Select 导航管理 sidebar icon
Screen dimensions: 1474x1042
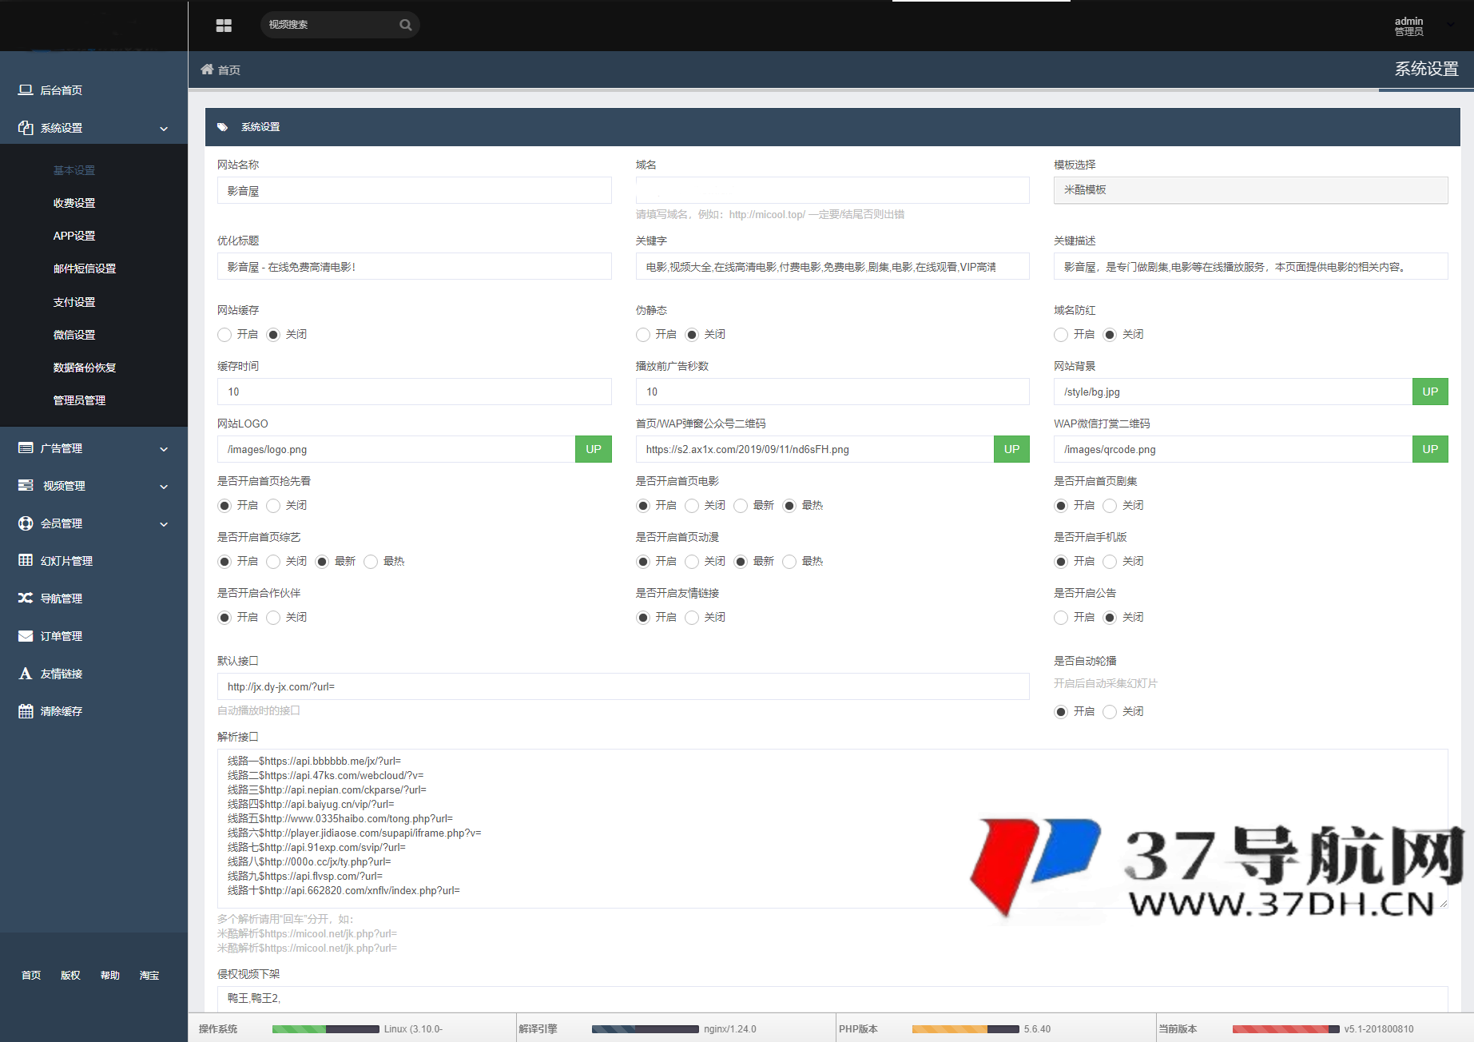coord(25,598)
